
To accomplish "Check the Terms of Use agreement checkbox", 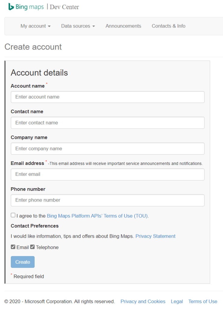I will (x=13, y=215).
